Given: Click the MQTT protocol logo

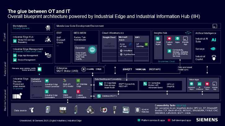Looking at the screenshot, I should click(x=127, y=69).
